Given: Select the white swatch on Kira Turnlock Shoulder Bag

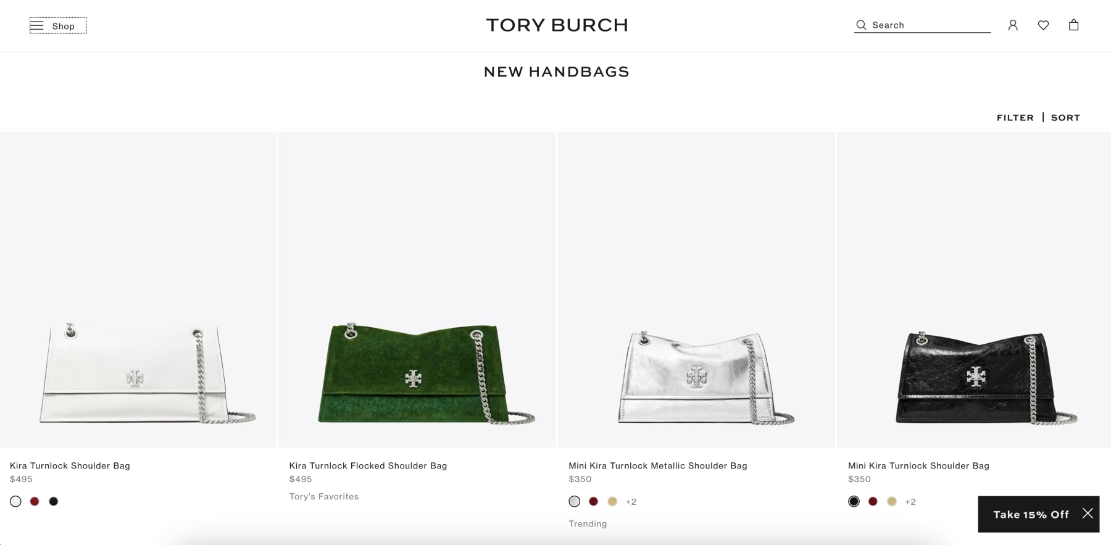Looking at the screenshot, I should (x=15, y=501).
